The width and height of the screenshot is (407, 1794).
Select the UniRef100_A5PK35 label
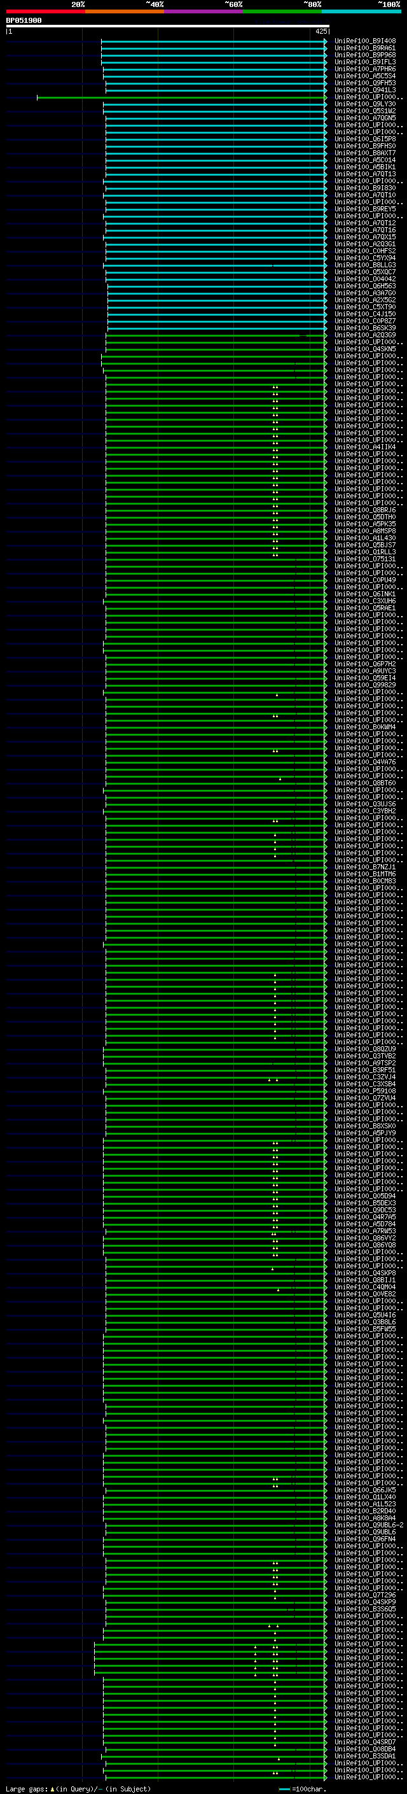pos(365,524)
